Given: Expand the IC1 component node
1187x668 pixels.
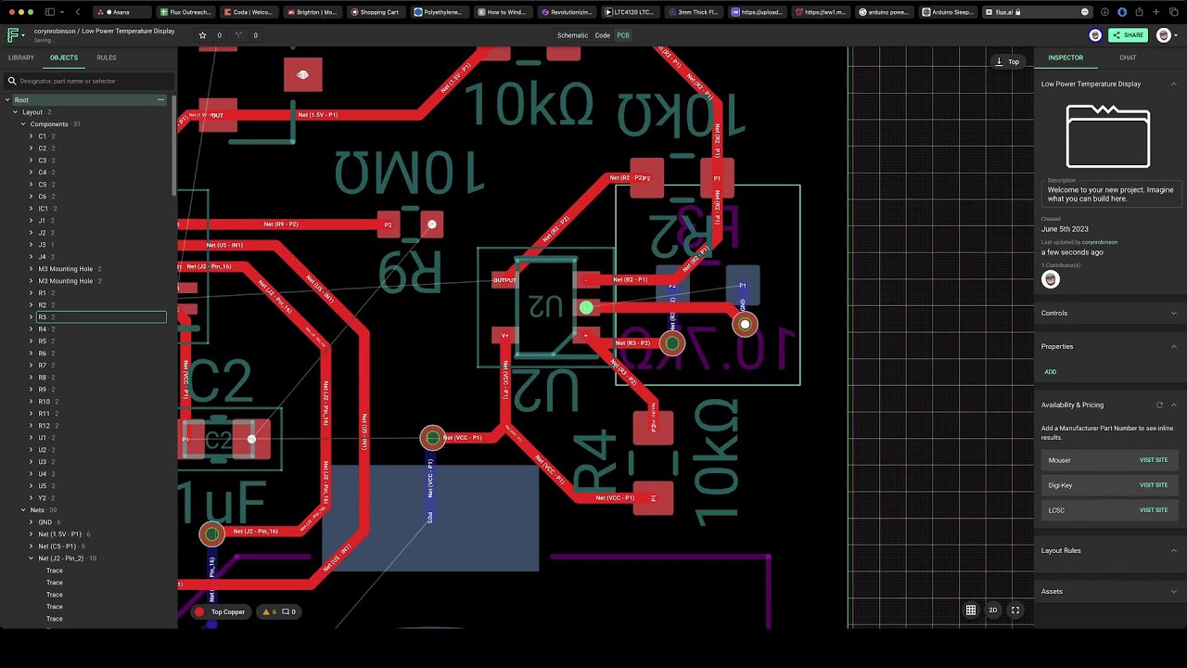Looking at the screenshot, I should click(32, 209).
